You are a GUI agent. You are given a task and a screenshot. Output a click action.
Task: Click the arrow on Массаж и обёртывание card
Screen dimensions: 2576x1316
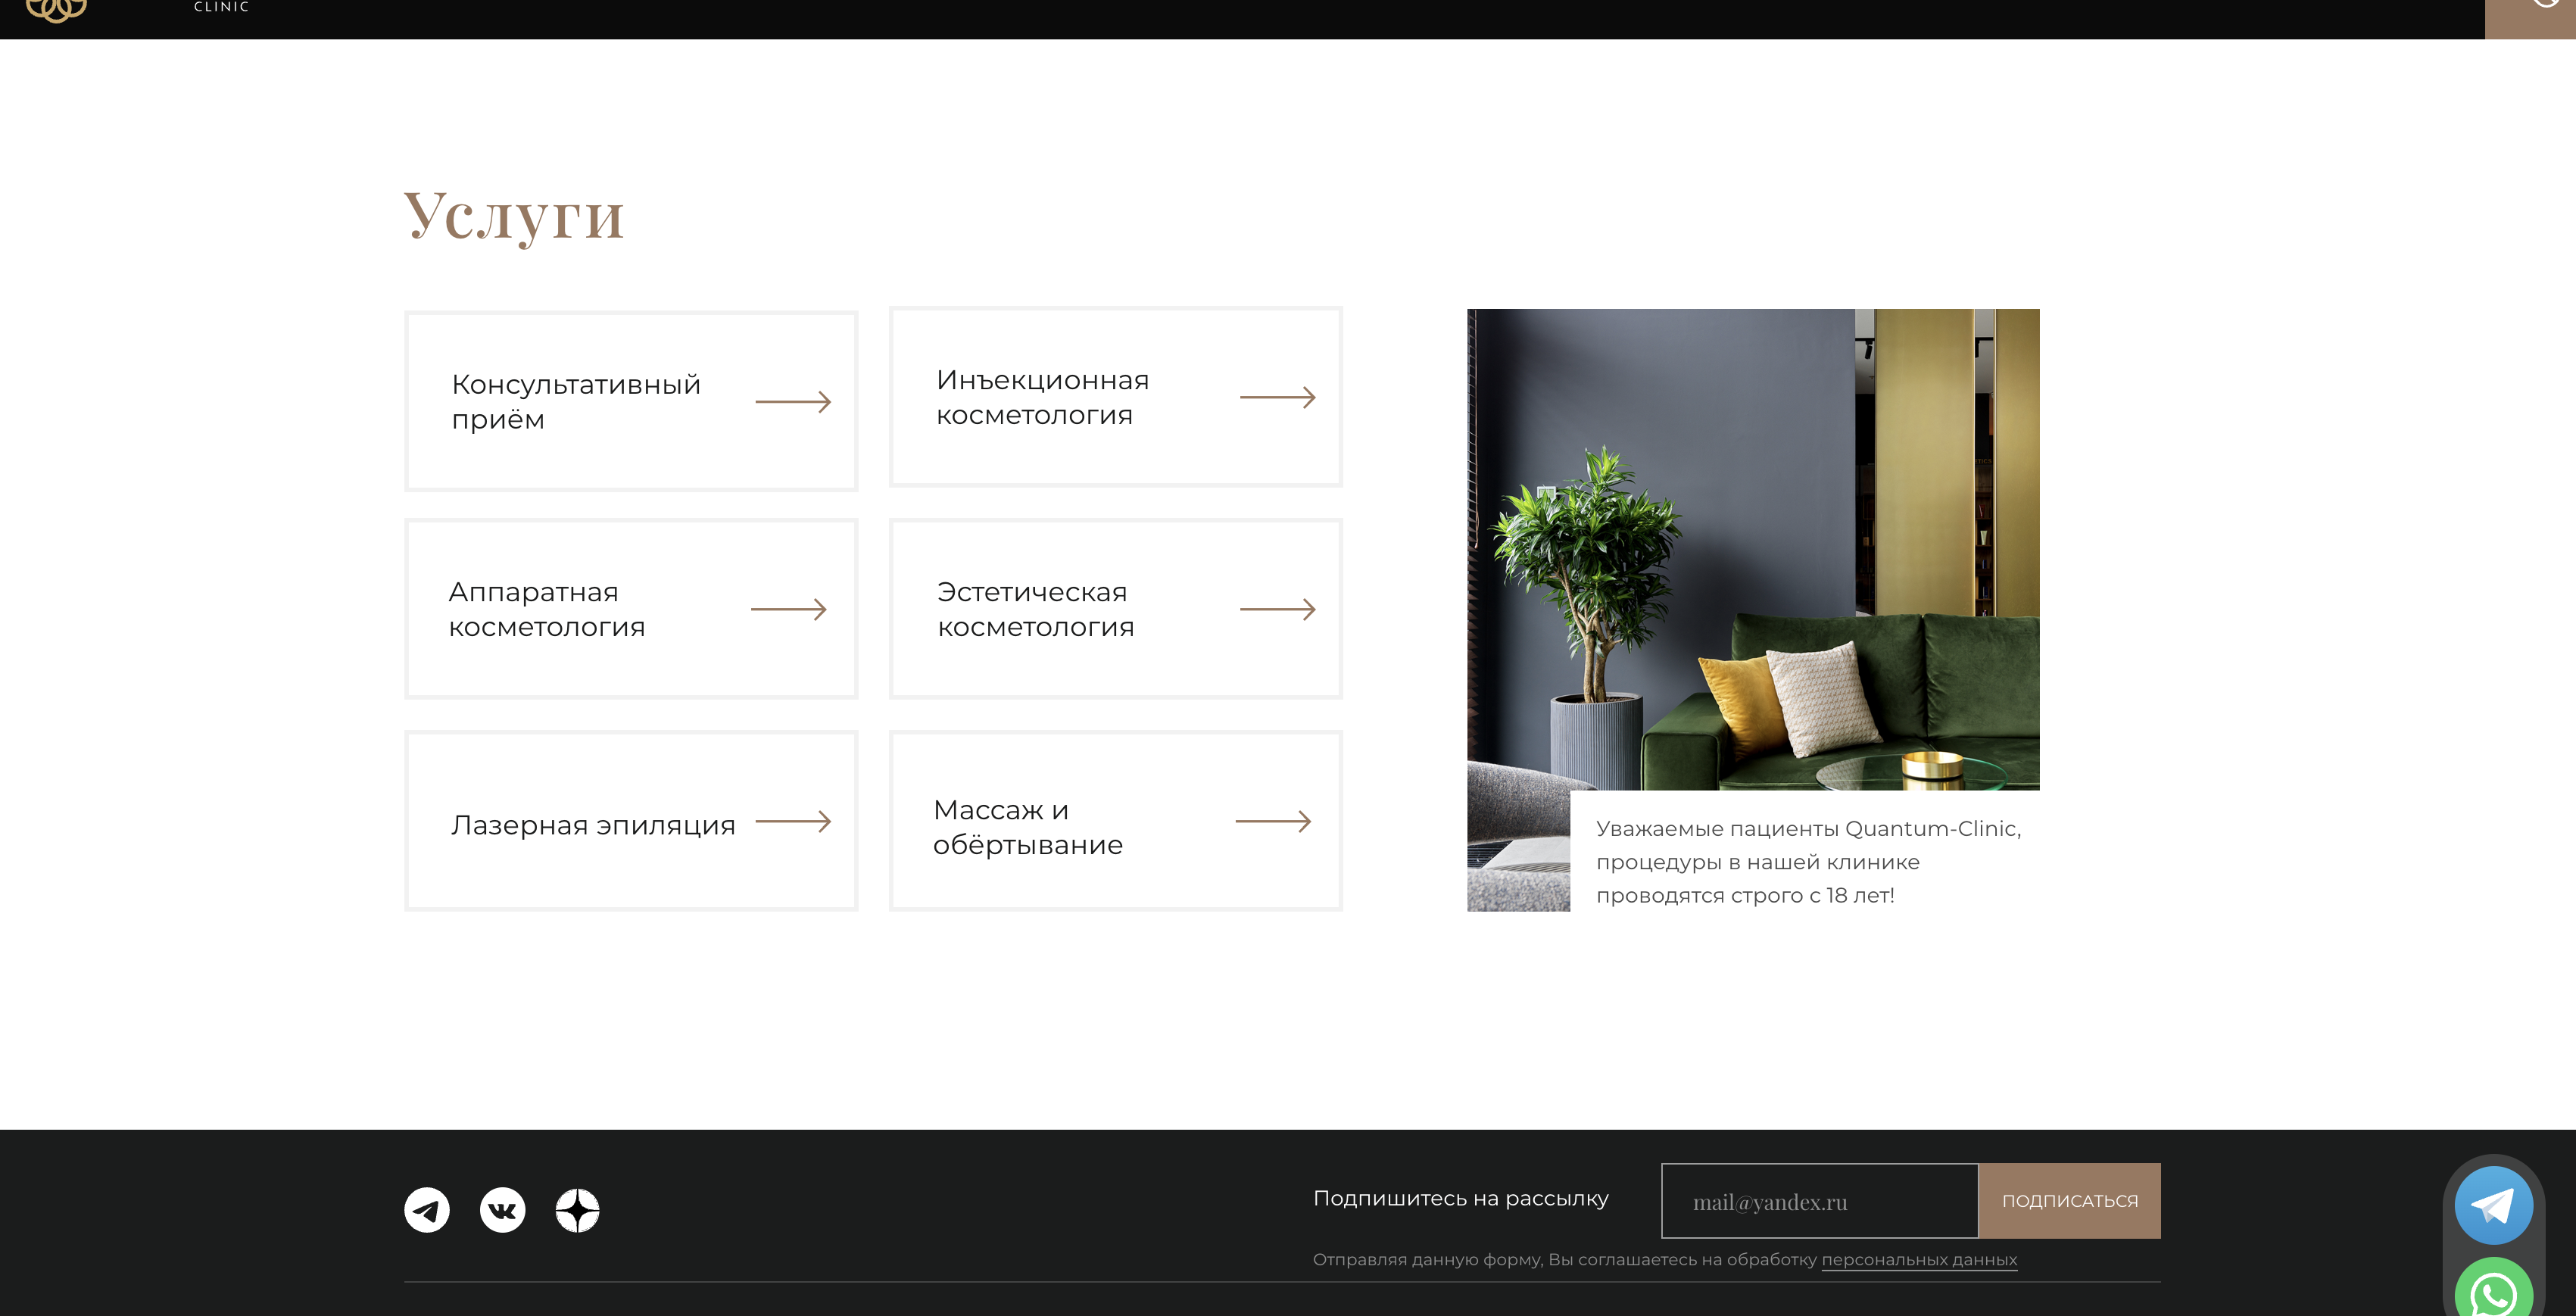(x=1273, y=821)
